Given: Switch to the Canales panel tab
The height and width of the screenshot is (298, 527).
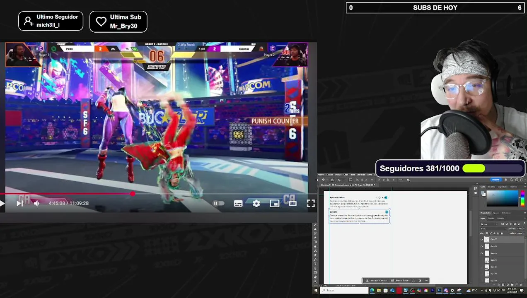Looking at the screenshot, I should 491,218.
